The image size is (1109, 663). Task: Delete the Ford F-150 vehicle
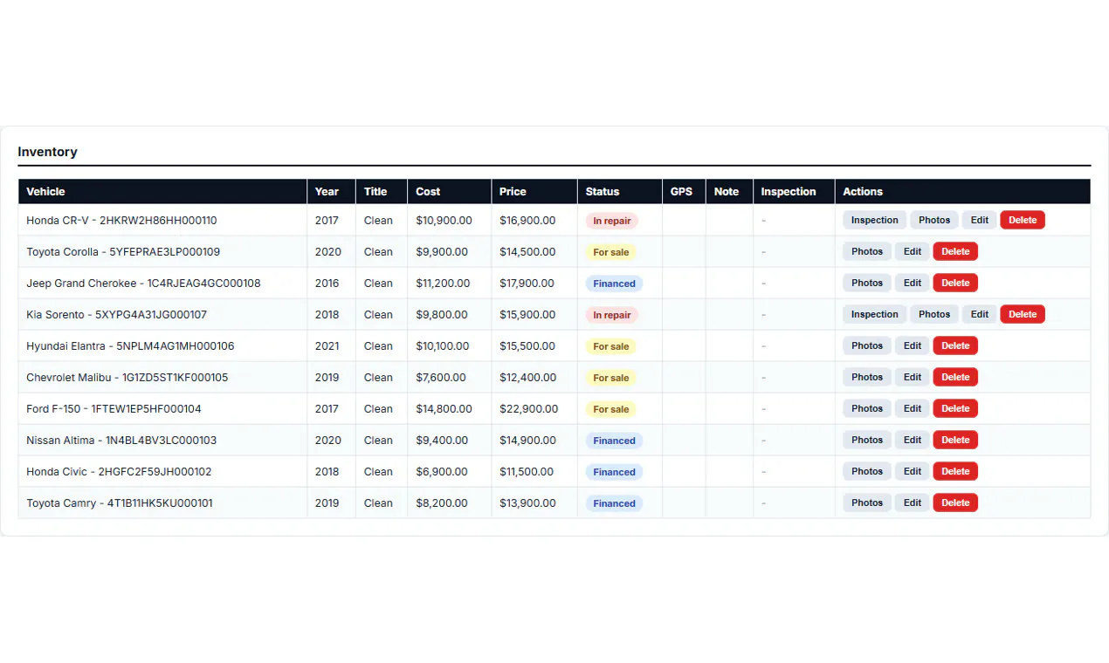(955, 408)
